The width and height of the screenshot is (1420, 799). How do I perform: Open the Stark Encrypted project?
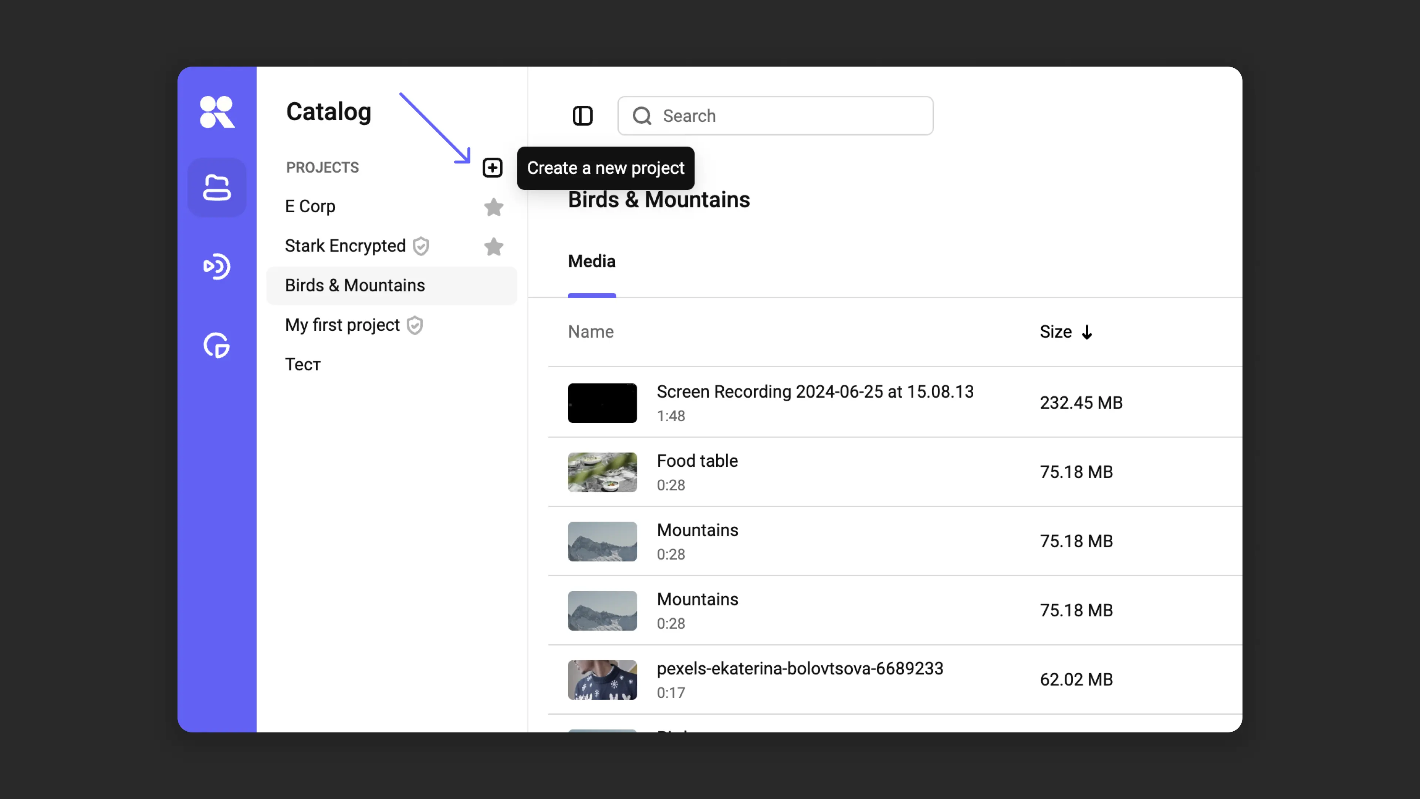tap(346, 246)
